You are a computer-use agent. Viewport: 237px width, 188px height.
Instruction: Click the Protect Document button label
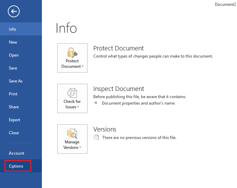tap(72, 64)
